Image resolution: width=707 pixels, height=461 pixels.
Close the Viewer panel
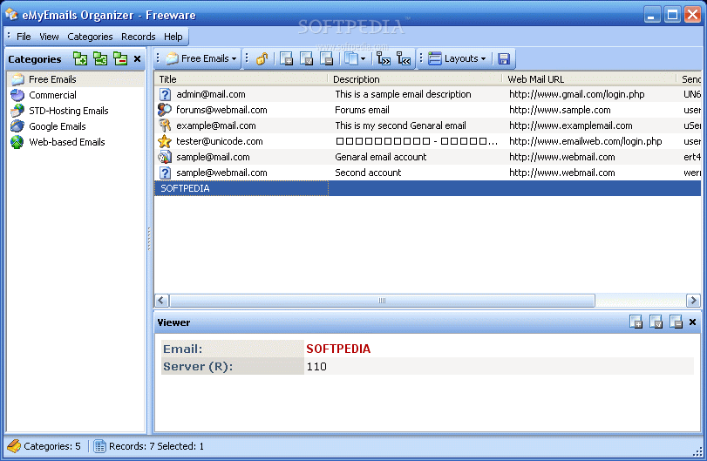click(693, 322)
